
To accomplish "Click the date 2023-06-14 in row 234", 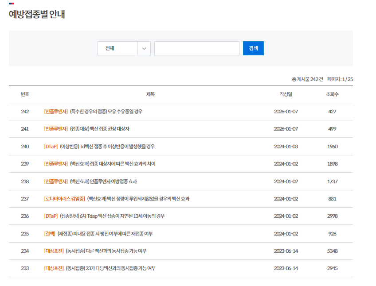I will click(286, 251).
